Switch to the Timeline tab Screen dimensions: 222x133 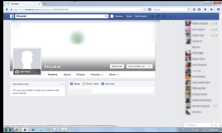coord(53,75)
